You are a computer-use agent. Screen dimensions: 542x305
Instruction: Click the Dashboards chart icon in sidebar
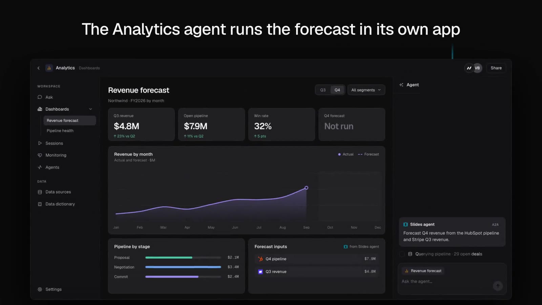click(40, 109)
